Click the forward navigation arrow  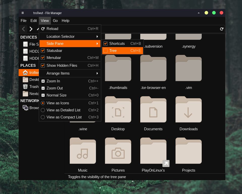pos(31,29)
